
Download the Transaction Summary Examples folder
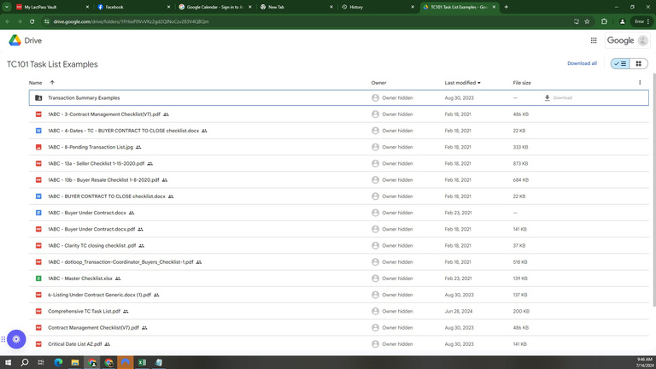pos(558,98)
